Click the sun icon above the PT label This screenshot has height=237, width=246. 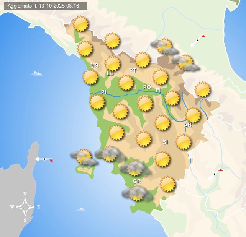[x=142, y=60]
